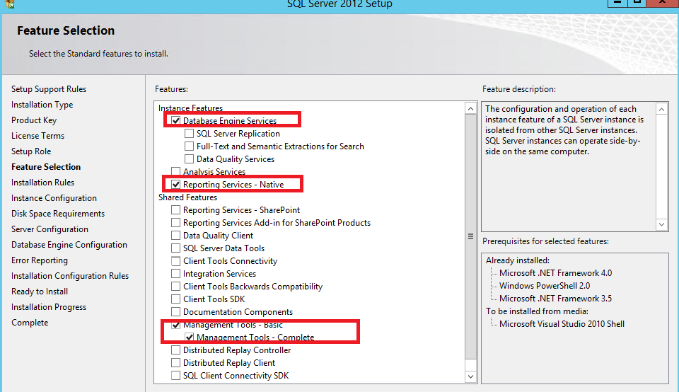The height and width of the screenshot is (392, 679).
Task: Click feature description scroll up arrow
Action: coord(661,109)
